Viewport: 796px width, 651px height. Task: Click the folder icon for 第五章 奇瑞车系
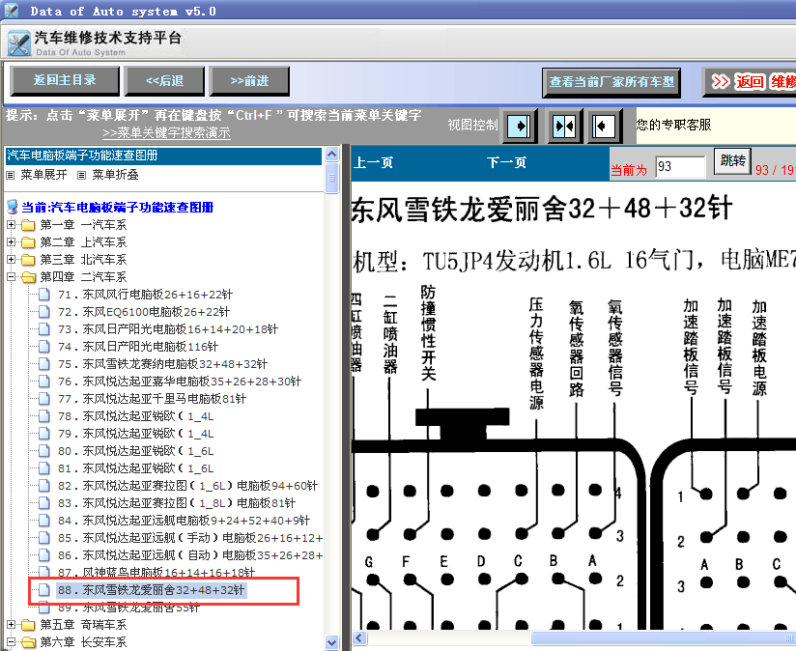[x=28, y=625]
